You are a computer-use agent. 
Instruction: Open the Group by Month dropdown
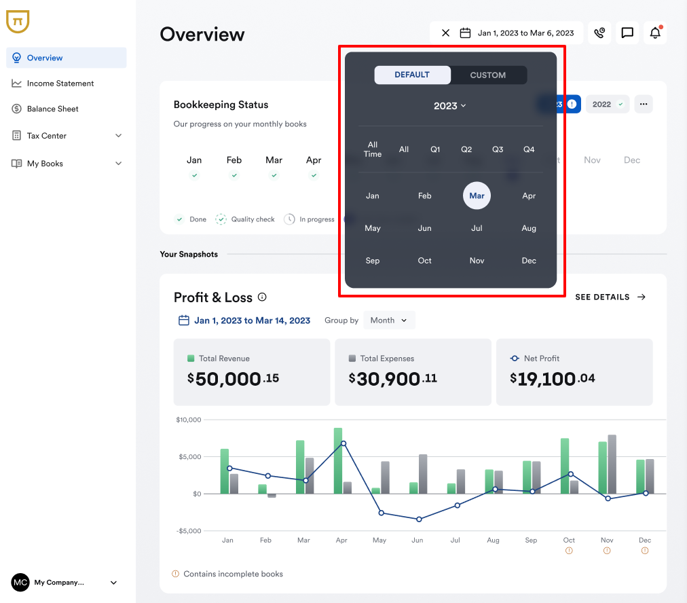[389, 320]
